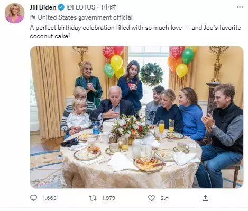Image resolution: width=248 pixels, height=211 pixels.
Task: Click the @FLOTUS handle
Action: [81, 7]
